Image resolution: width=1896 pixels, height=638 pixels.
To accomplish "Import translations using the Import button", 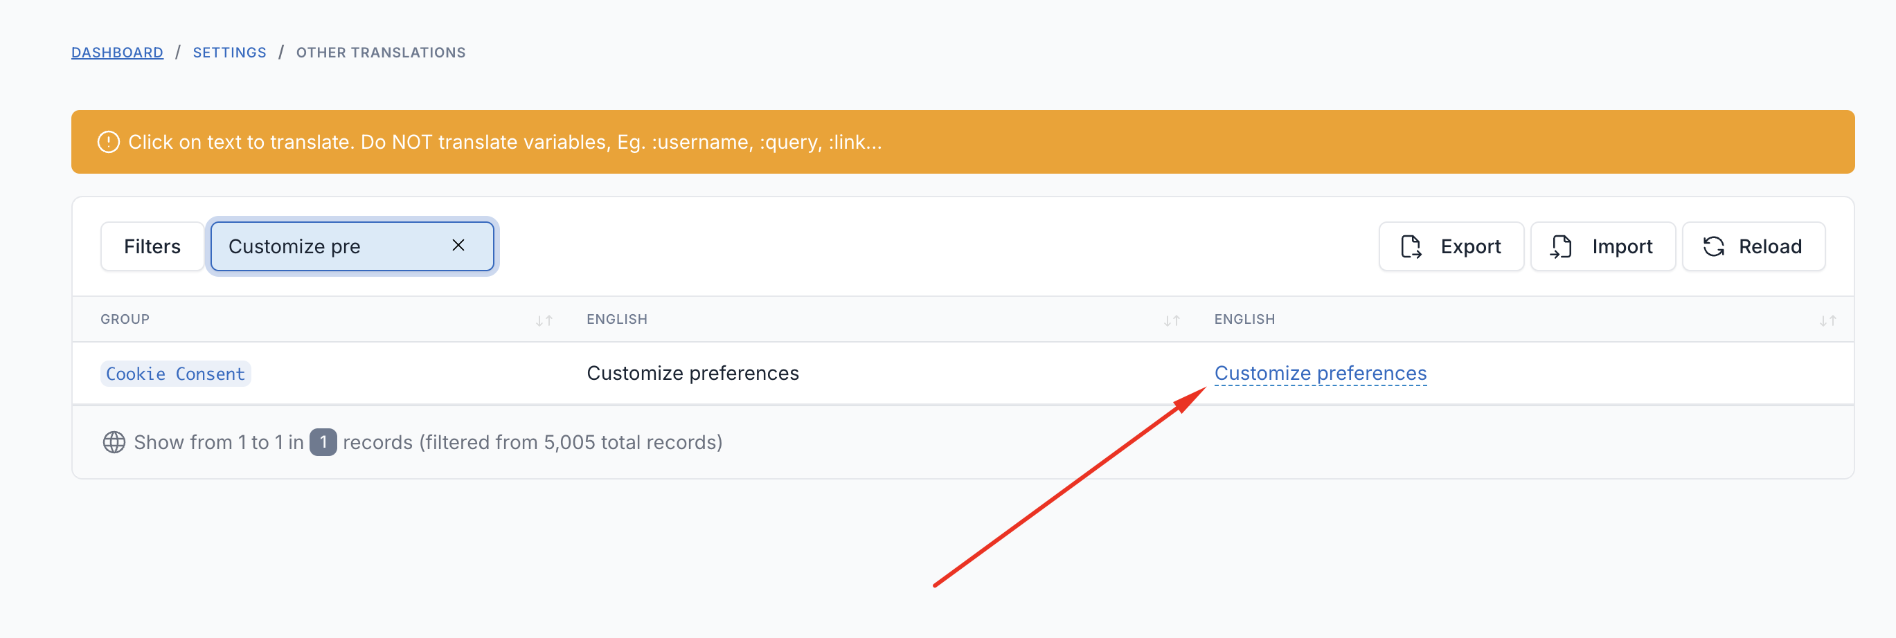I will click(x=1602, y=246).
